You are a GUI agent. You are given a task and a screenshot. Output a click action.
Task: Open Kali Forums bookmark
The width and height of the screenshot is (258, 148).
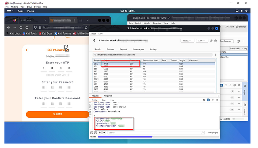63,33
